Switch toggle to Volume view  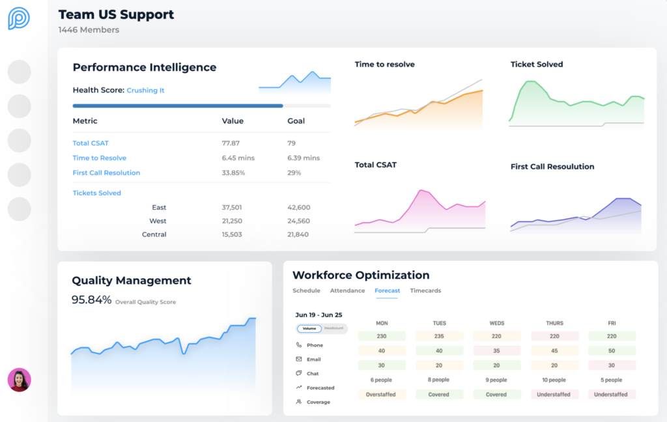(x=309, y=328)
